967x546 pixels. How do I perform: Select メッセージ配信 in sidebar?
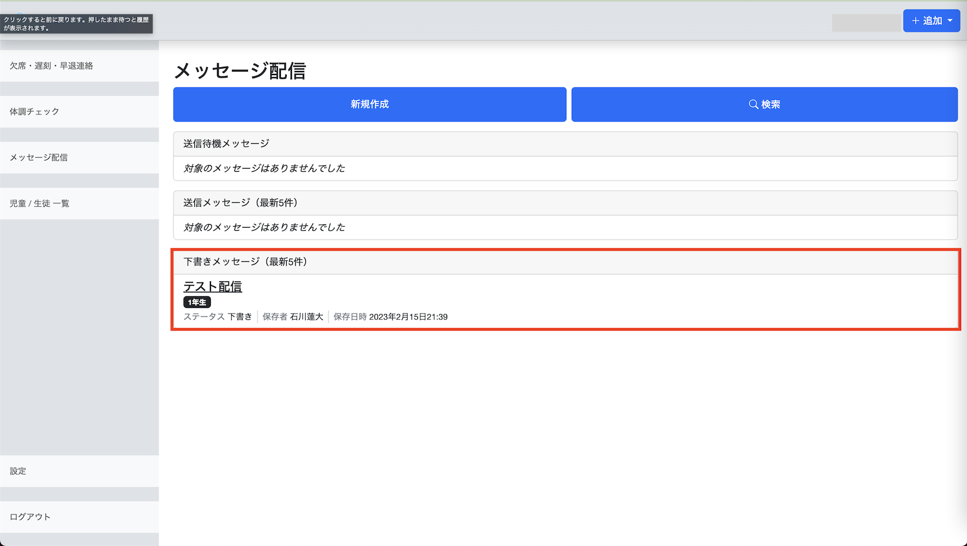(x=79, y=157)
